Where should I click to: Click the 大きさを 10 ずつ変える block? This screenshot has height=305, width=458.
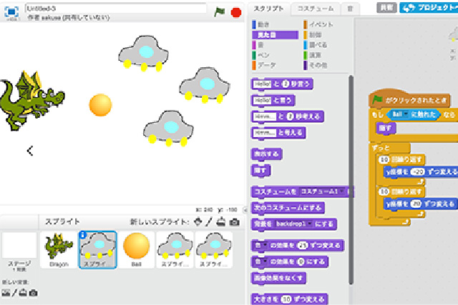tap(289, 299)
